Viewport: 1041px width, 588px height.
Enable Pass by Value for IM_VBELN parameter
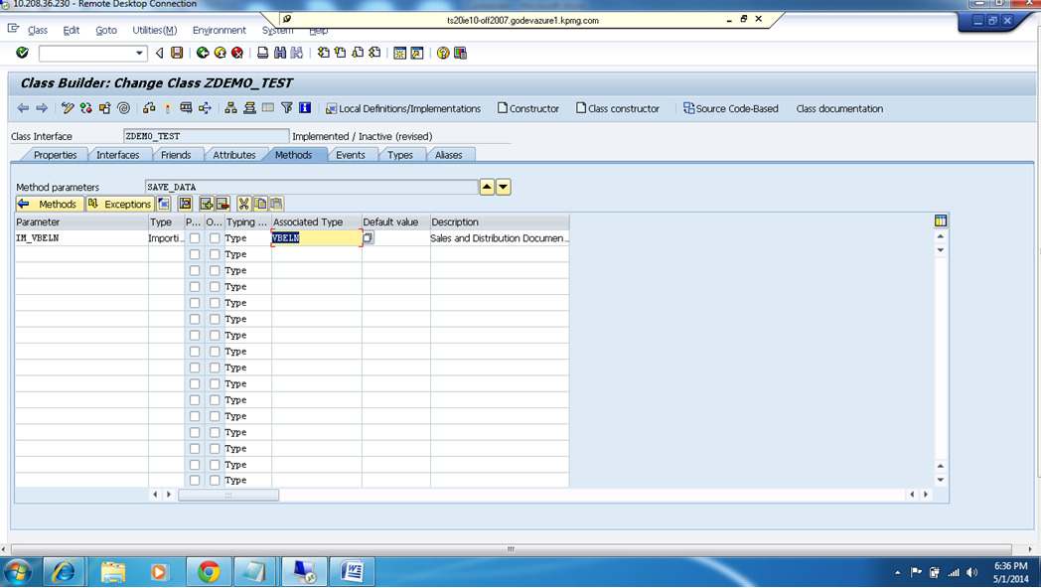click(195, 237)
